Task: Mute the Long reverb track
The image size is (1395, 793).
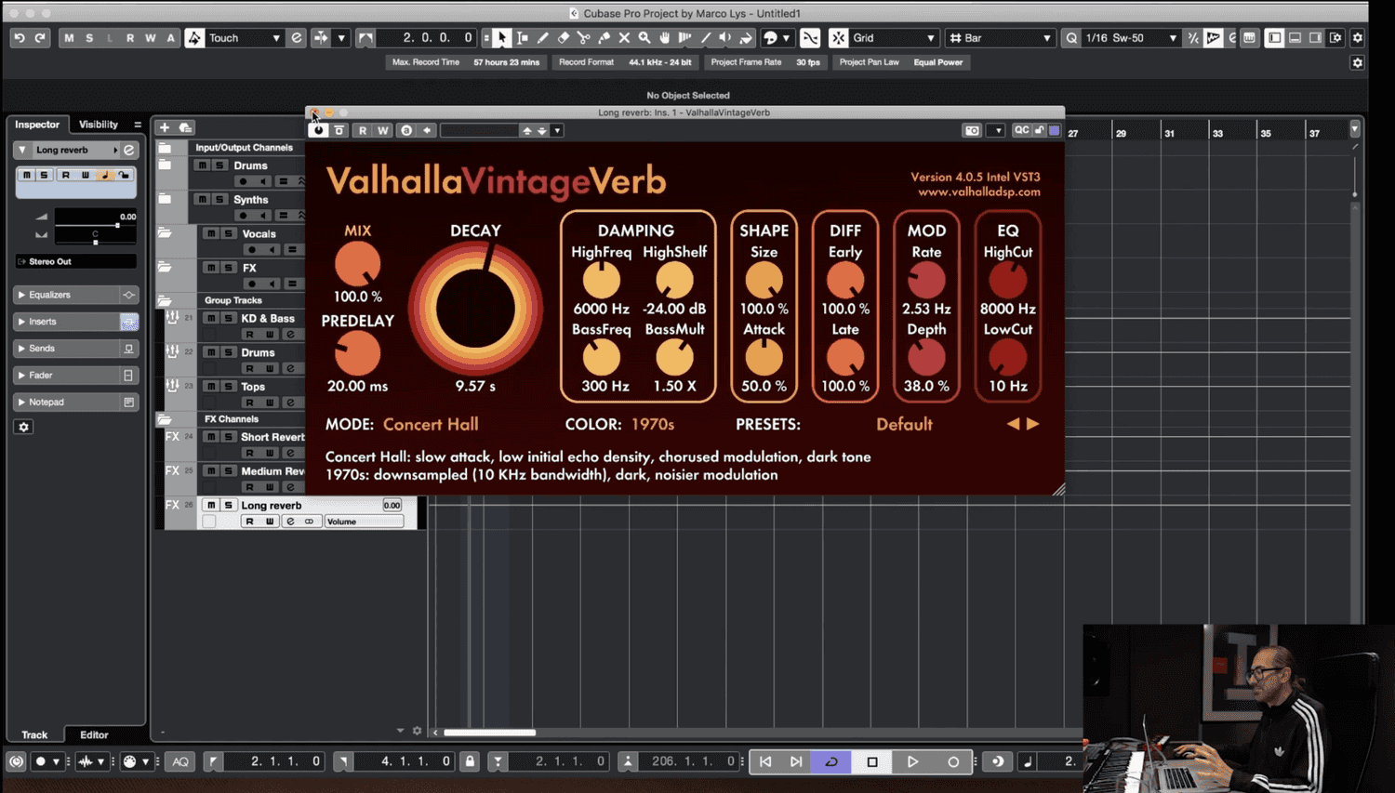Action: click(x=211, y=505)
